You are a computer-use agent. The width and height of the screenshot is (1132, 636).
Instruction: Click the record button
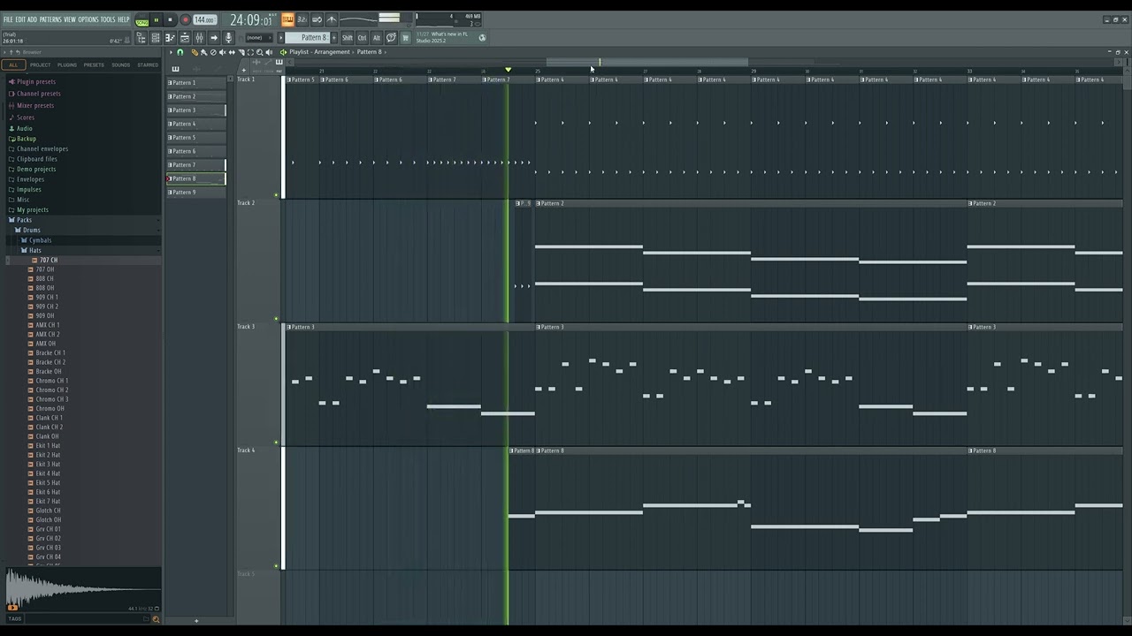186,19
